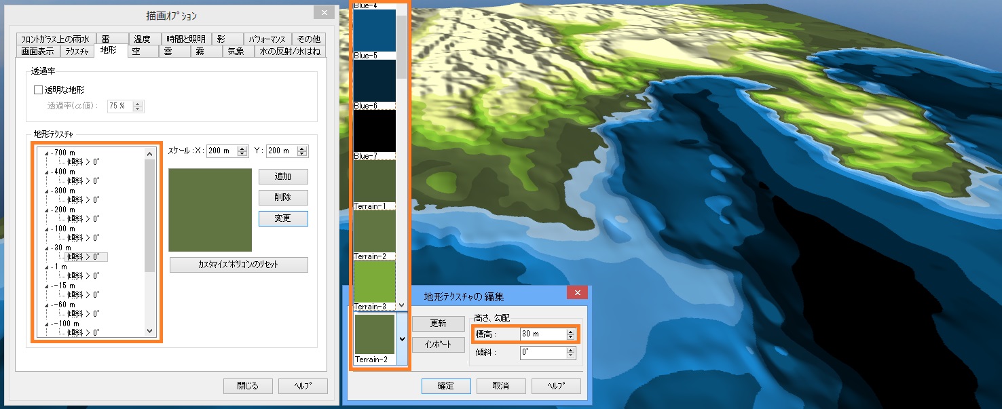Collapse the 400 m tree node
This screenshot has width=1002, height=409.
pos(47,172)
